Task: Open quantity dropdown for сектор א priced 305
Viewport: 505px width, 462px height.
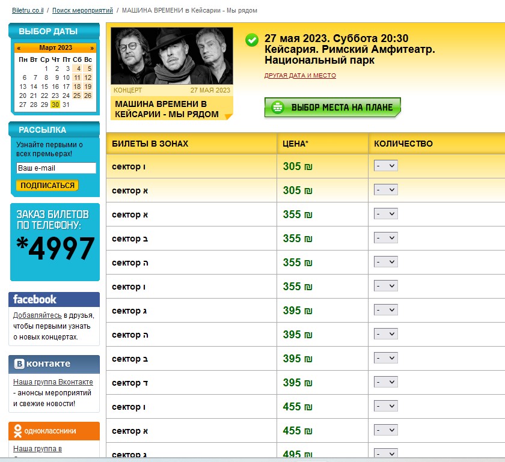Action: pyautogui.click(x=385, y=190)
